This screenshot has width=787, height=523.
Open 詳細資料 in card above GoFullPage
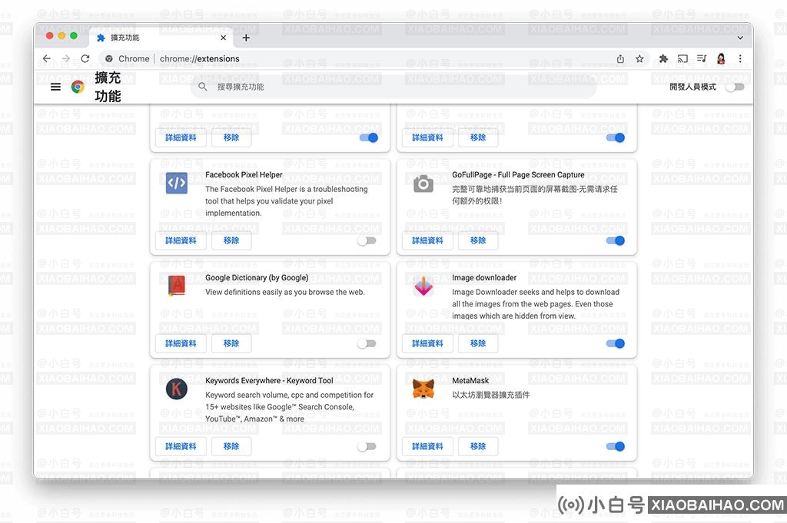click(x=427, y=137)
